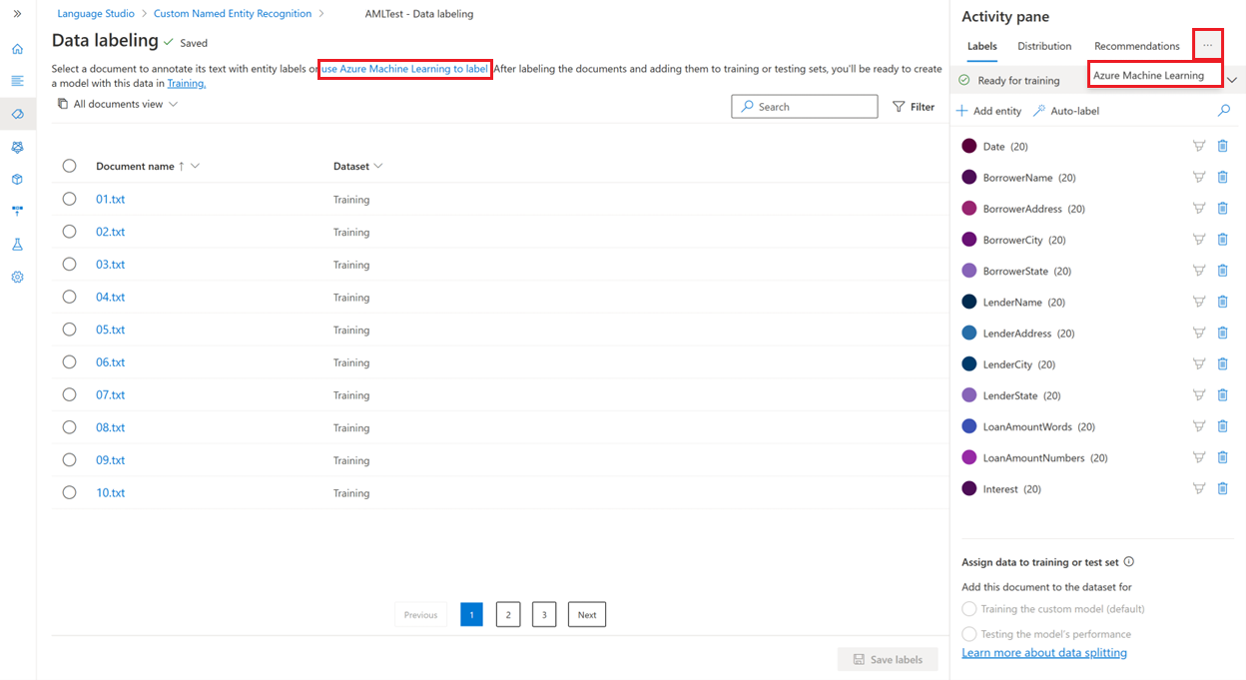This screenshot has width=1246, height=680.
Task: Filter documents by LenderAddress entity
Action: tap(1199, 333)
